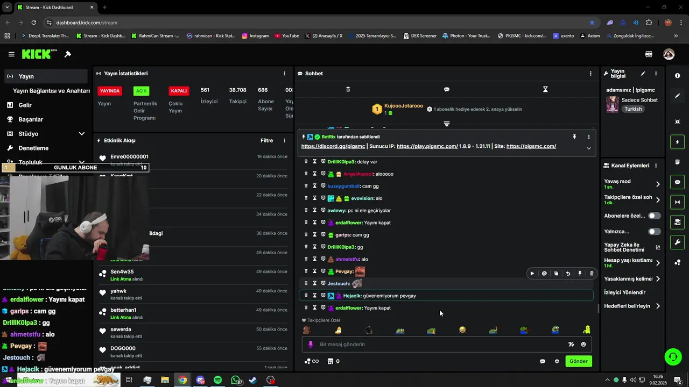Open Spotify from the Windows taskbar

click(x=217, y=380)
